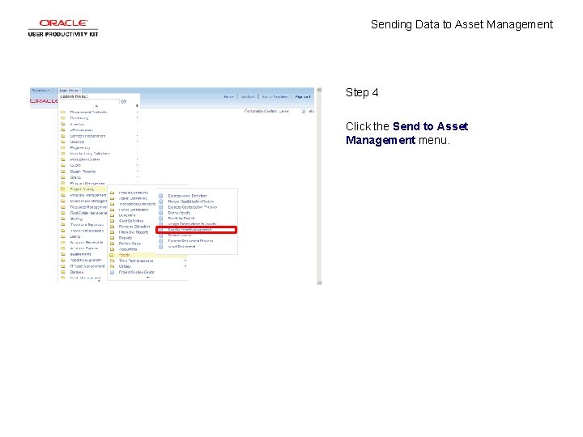Click the main menu scroll-down arrow
Screen dimensions: 583x437
tap(99, 282)
